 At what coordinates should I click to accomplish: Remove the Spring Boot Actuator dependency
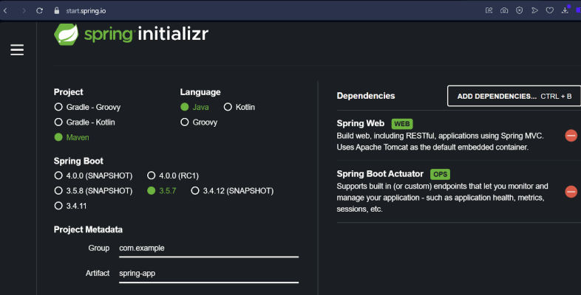(571, 192)
